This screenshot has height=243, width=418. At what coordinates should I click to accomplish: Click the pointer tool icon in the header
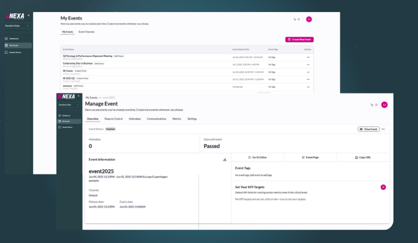tap(371, 105)
